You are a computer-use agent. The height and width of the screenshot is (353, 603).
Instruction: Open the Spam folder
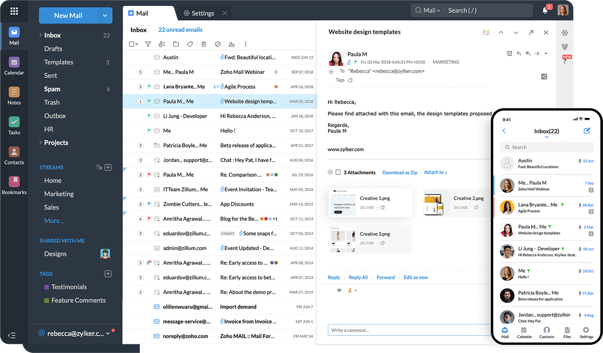click(52, 89)
